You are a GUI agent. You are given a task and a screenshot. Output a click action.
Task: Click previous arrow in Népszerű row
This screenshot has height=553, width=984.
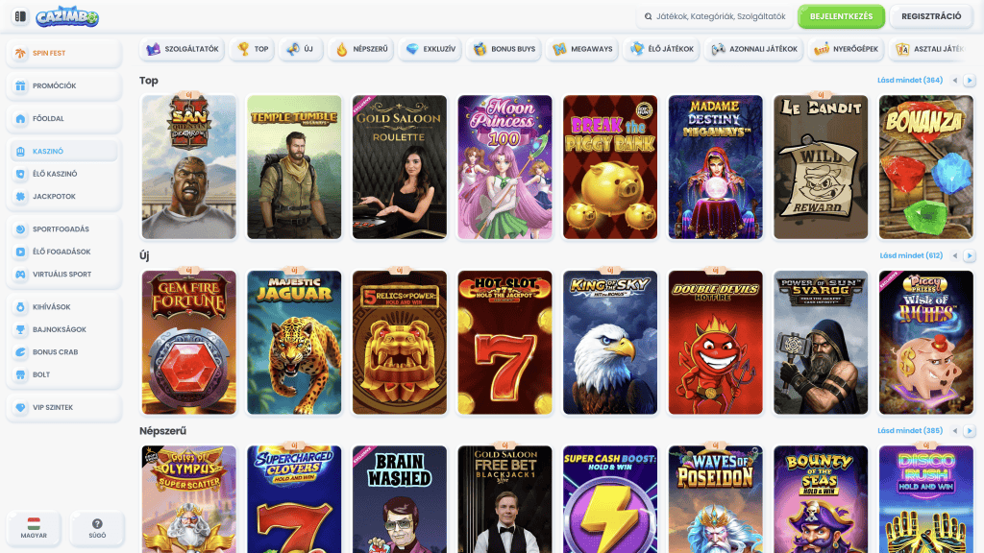pos(955,431)
